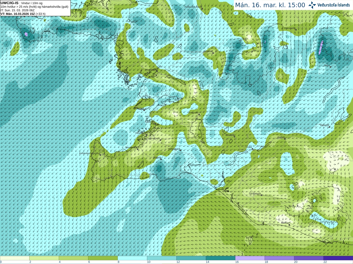This screenshot has height=264, width=353.
Task: Select the 18–20 m/s light purple legend swatch
Action: pos(279,258)
